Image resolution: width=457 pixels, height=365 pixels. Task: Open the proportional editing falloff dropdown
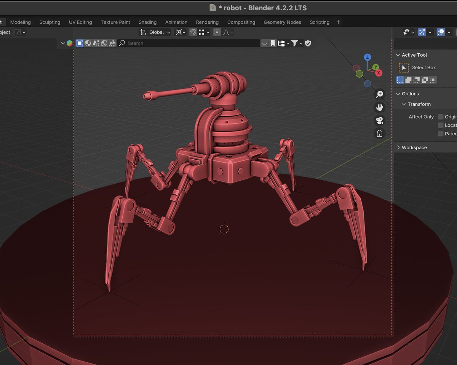coord(228,32)
